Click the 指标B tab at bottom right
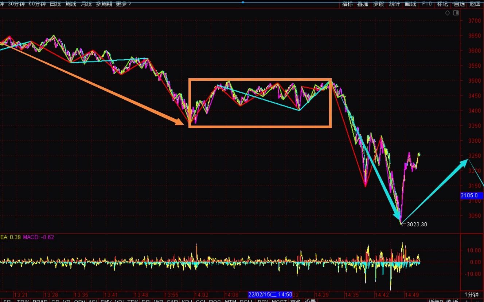This screenshot has height=302, width=484. point(436,301)
